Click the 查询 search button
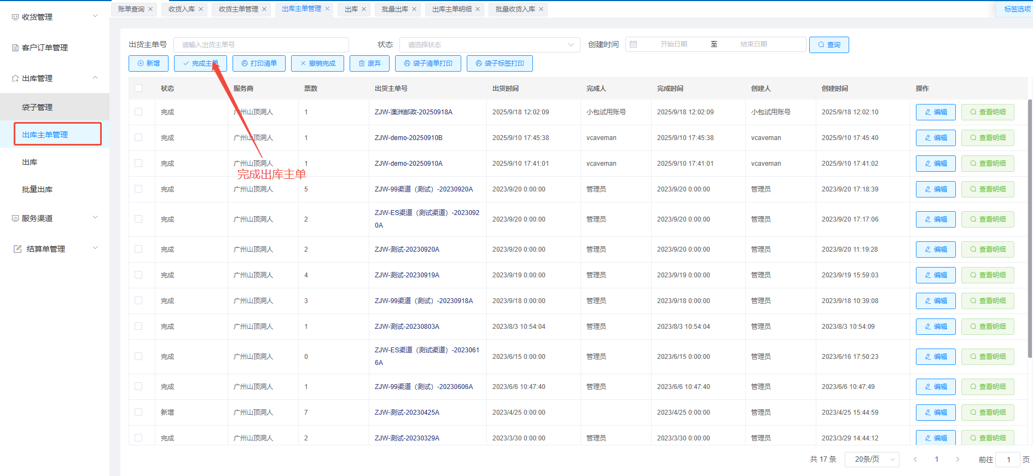This screenshot has width=1033, height=476. (x=829, y=45)
